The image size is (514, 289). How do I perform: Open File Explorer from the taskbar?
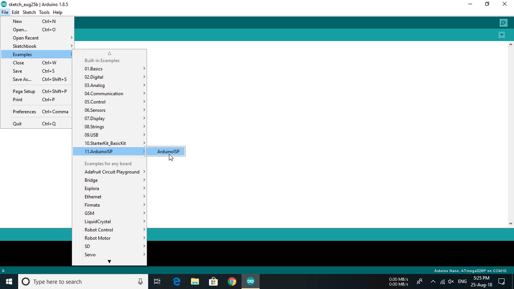[x=195, y=281]
